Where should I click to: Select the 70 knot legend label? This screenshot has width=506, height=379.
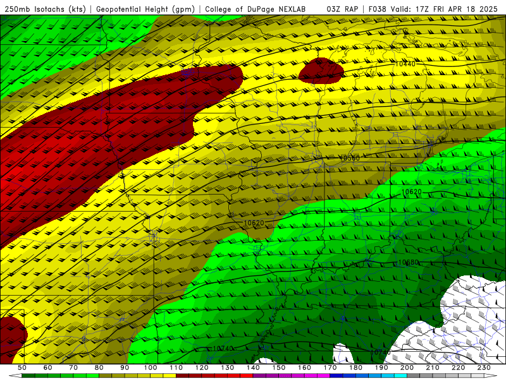[x=73, y=368]
